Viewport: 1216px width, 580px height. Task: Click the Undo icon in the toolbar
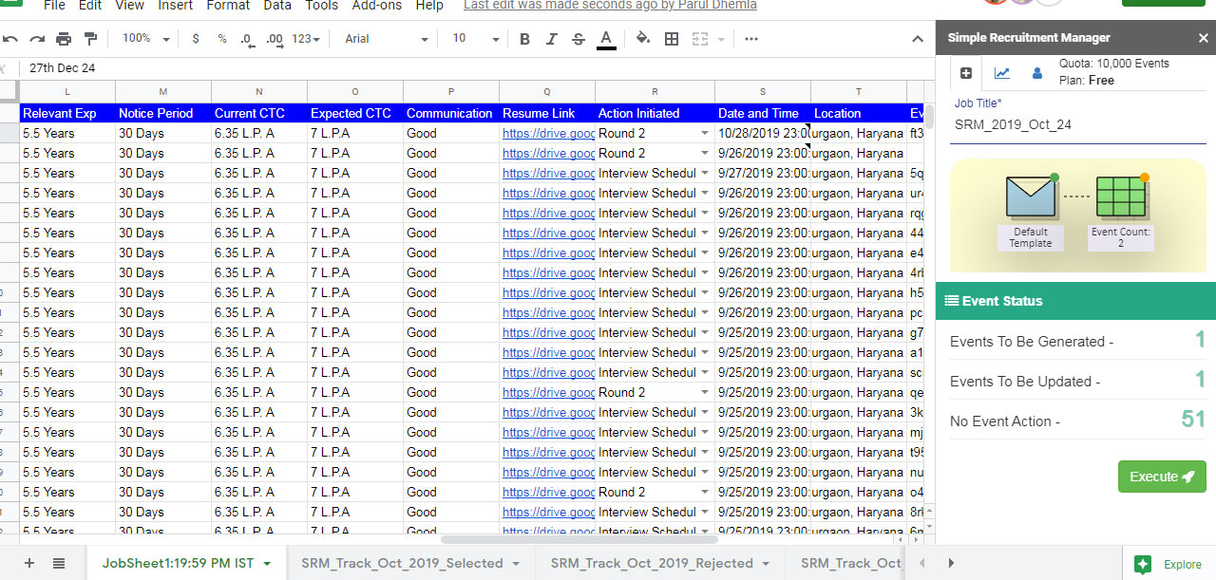click(x=10, y=39)
